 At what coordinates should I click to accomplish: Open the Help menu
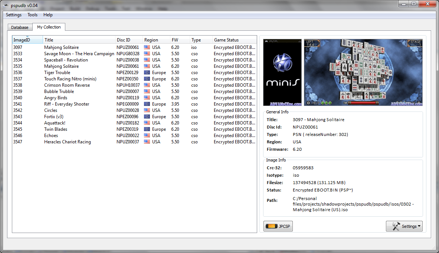point(48,15)
